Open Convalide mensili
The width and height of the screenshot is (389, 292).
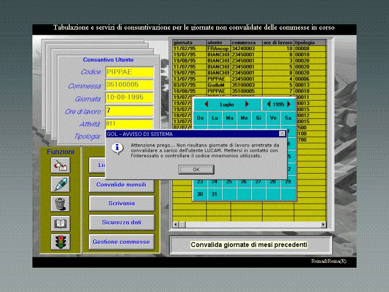[x=121, y=184]
